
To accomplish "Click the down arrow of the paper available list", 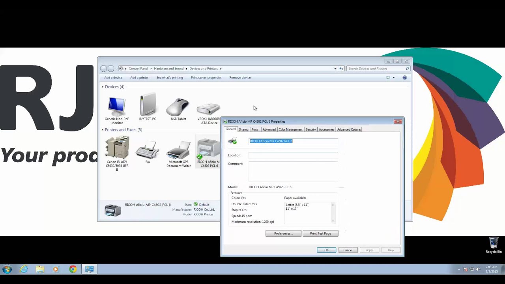I will (333, 221).
